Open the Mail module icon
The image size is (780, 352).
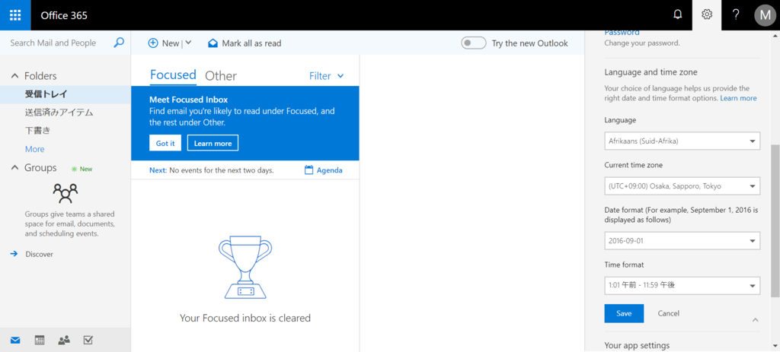[x=15, y=340]
